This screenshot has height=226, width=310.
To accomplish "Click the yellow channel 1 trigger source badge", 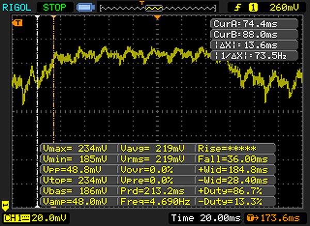I will (x=254, y=8).
